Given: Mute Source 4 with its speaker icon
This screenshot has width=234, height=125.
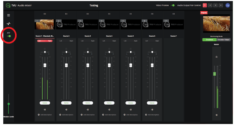Looking at the screenshot, I should pos(109,110).
